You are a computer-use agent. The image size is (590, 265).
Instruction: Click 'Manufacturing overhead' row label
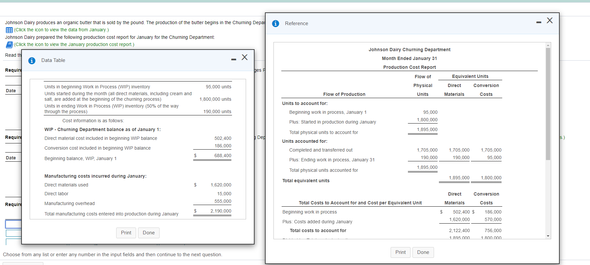pos(70,203)
